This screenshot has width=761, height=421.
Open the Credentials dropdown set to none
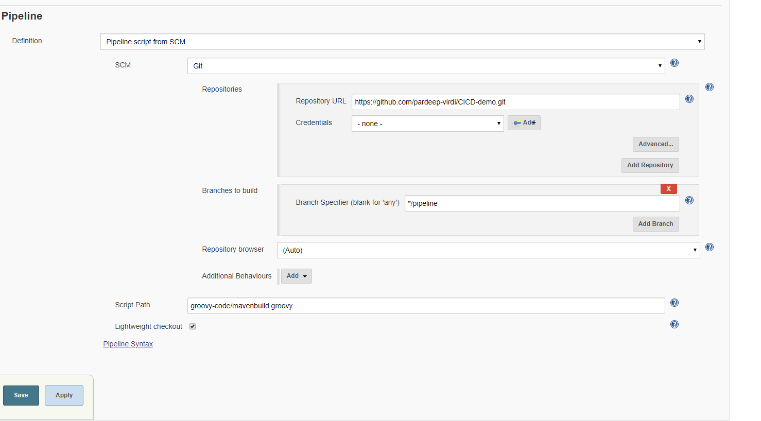coord(427,124)
